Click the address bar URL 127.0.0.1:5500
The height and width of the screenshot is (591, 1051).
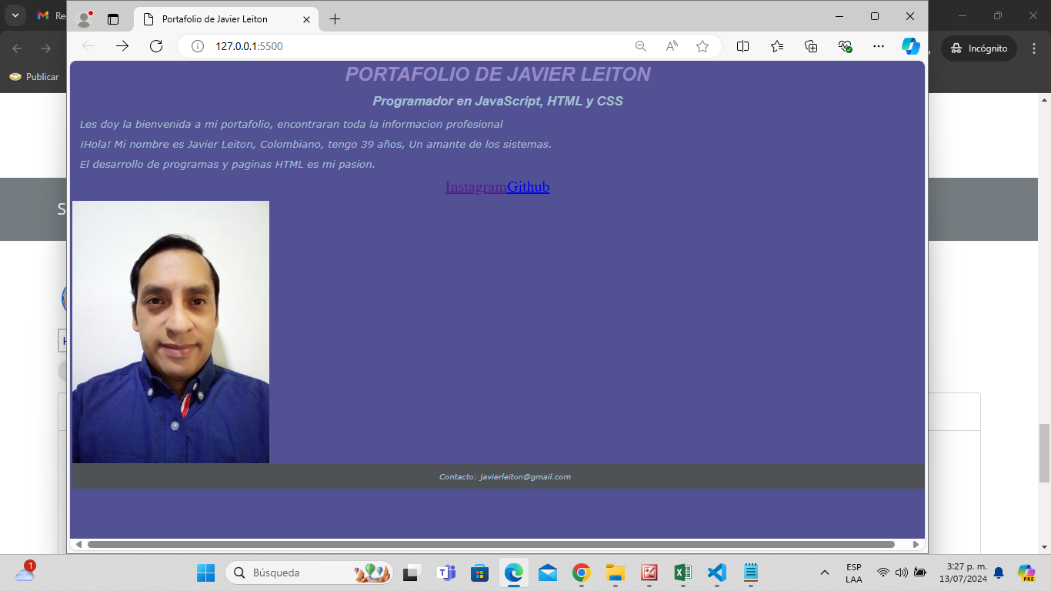point(249,46)
